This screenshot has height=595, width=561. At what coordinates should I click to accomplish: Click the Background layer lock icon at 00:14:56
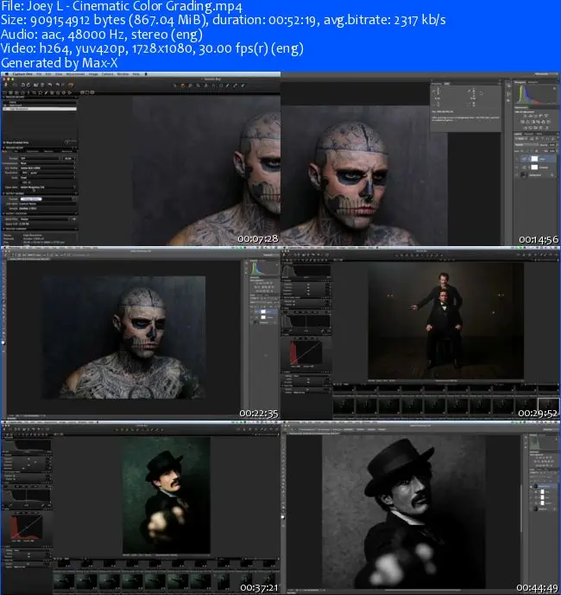pos(552,175)
